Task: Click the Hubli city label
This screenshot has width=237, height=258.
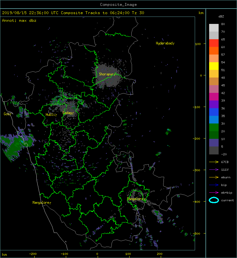Action: click(x=51, y=115)
